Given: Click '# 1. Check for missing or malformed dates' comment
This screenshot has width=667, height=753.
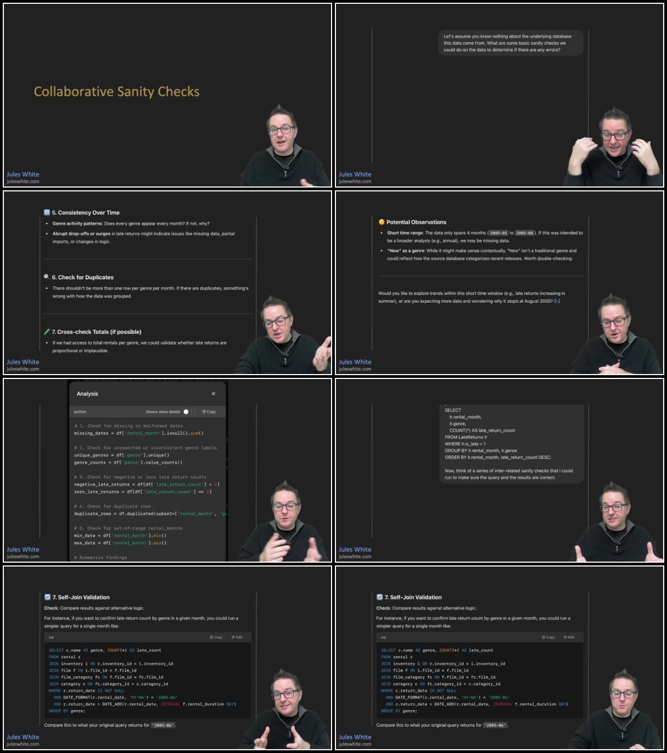Looking at the screenshot, I should click(x=128, y=426).
